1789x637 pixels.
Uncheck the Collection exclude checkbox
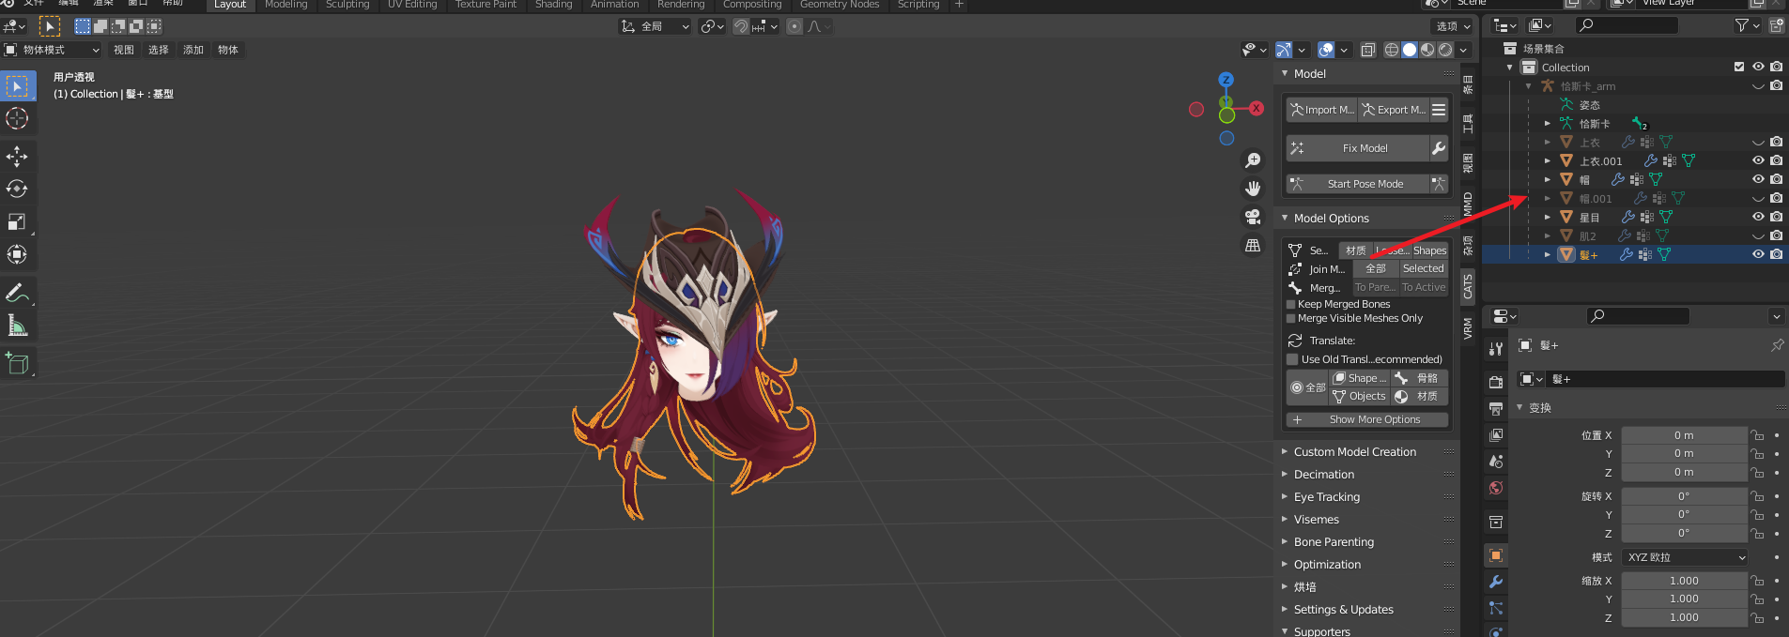pos(1739,67)
